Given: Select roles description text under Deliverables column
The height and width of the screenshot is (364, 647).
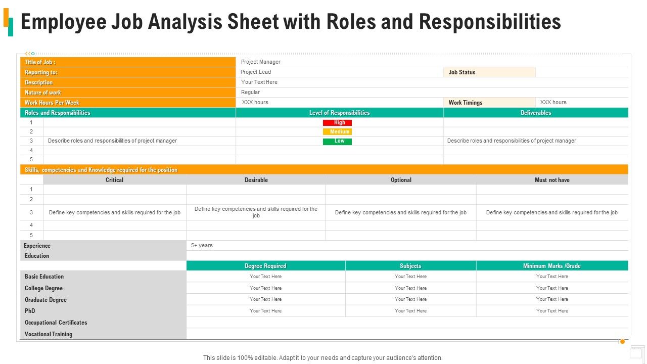Looking at the screenshot, I should coord(512,141).
